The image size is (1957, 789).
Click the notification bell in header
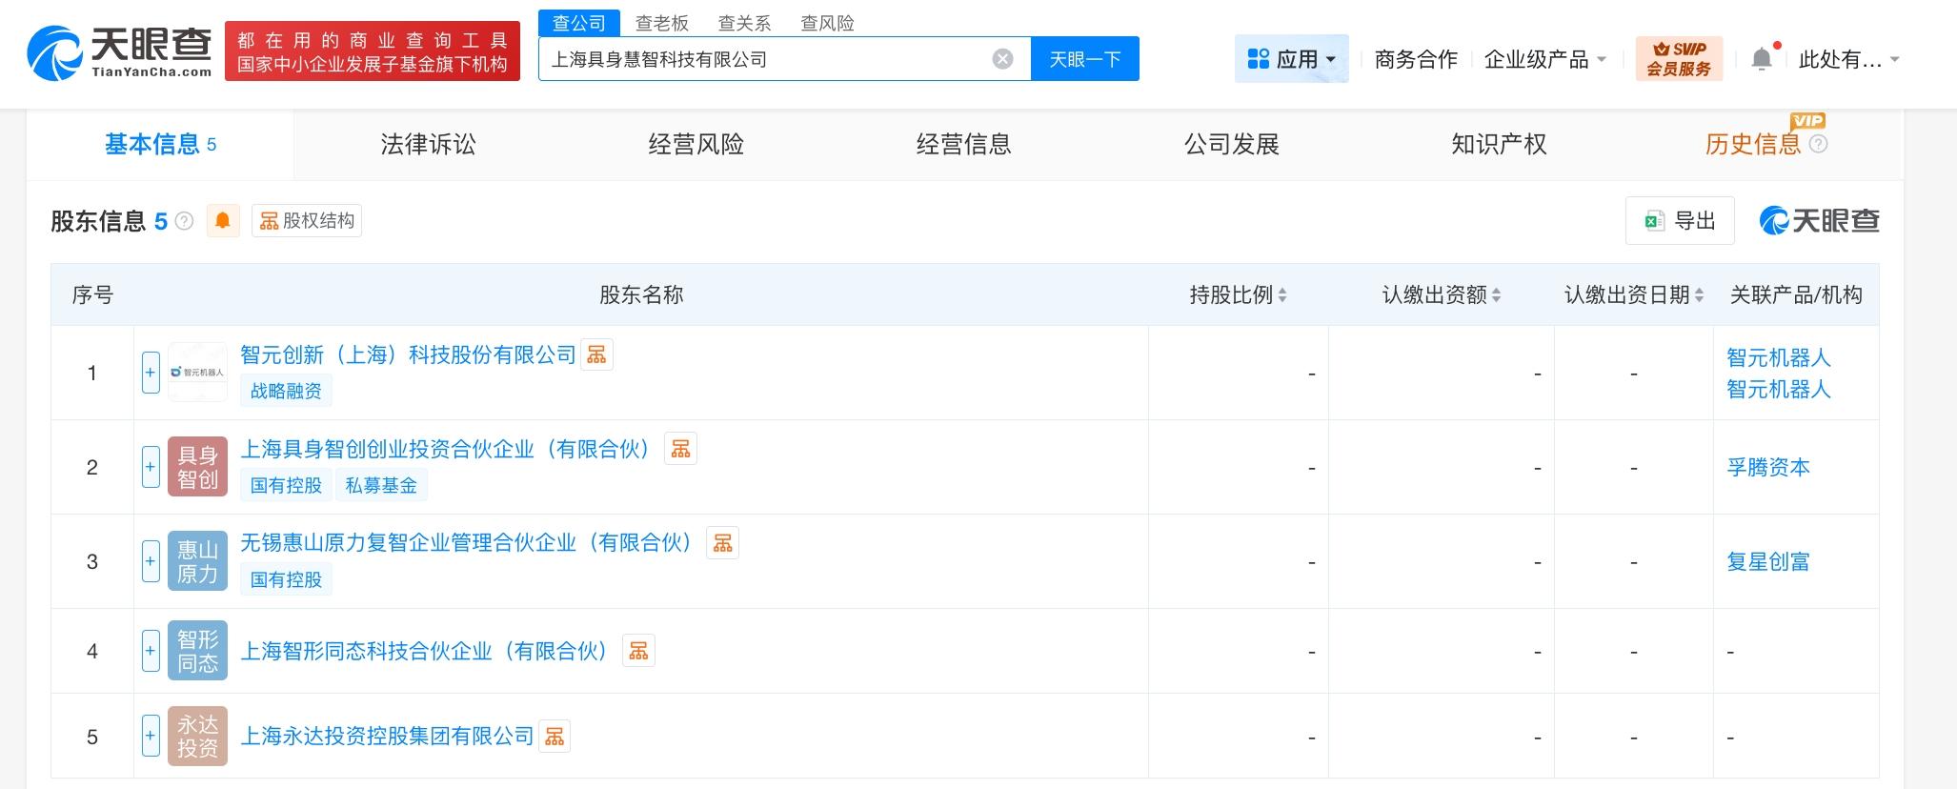1762,59
